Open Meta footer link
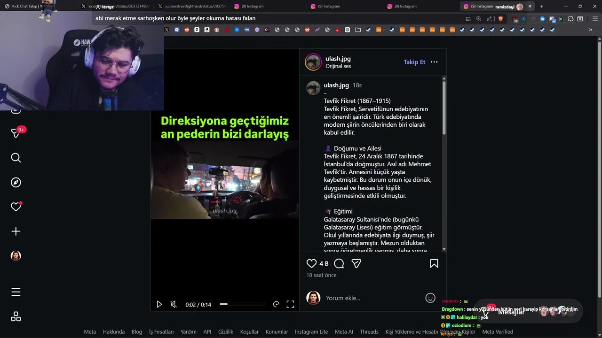Screen dimensions: 602x338 point(90,332)
